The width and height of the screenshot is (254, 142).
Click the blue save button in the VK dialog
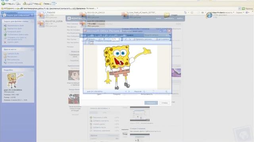pyautogui.click(x=151, y=103)
